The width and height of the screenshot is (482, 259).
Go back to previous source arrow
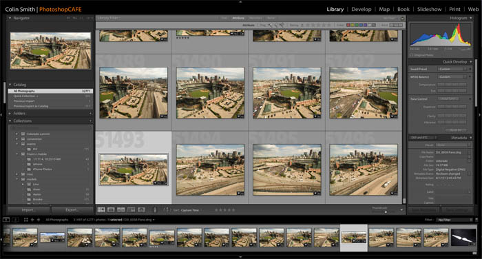(x=32, y=220)
